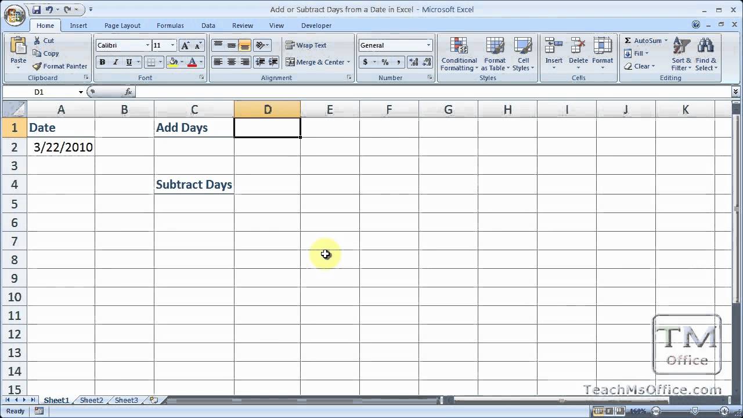Apply bottom border to the cell
The width and height of the screenshot is (743, 418).
pos(151,62)
